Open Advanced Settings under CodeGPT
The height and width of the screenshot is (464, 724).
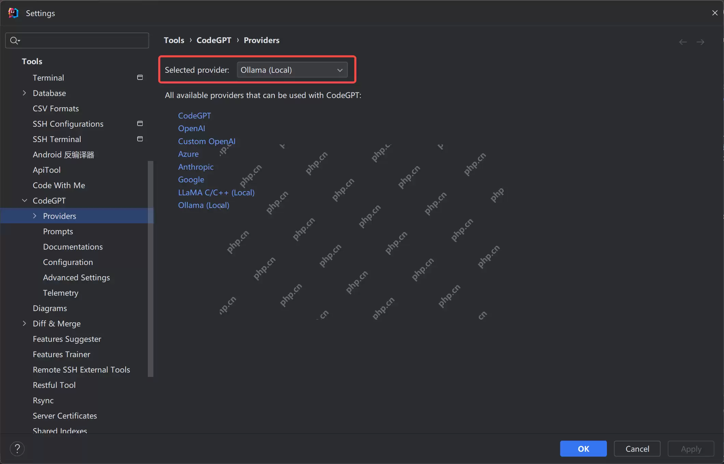(76, 278)
